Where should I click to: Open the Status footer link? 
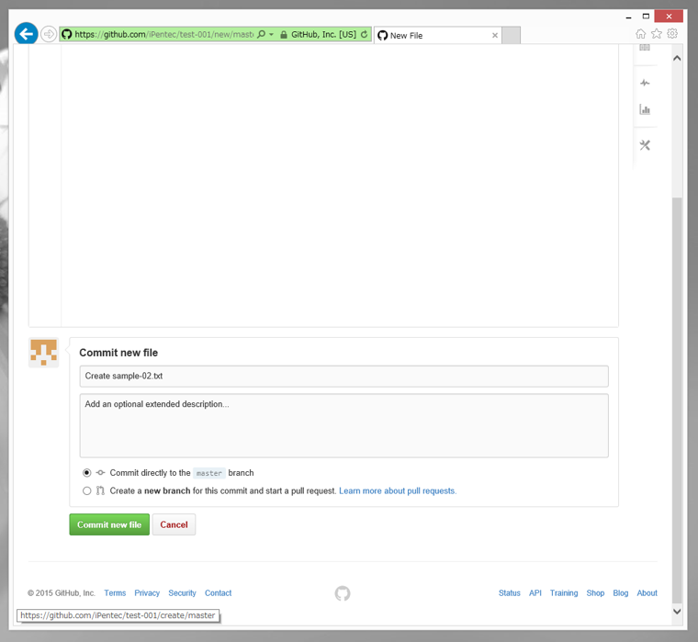point(509,593)
